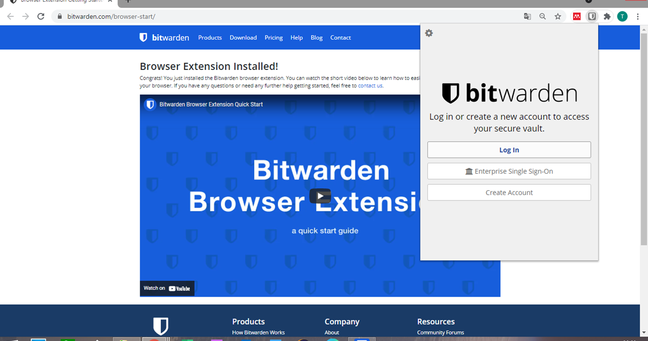The height and width of the screenshot is (341, 648).
Task: Click the Resources footer heading
Action: 436,321
